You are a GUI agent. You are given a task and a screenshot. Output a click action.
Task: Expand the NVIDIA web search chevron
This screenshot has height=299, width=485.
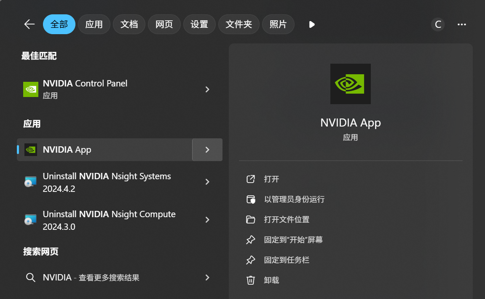(x=207, y=277)
